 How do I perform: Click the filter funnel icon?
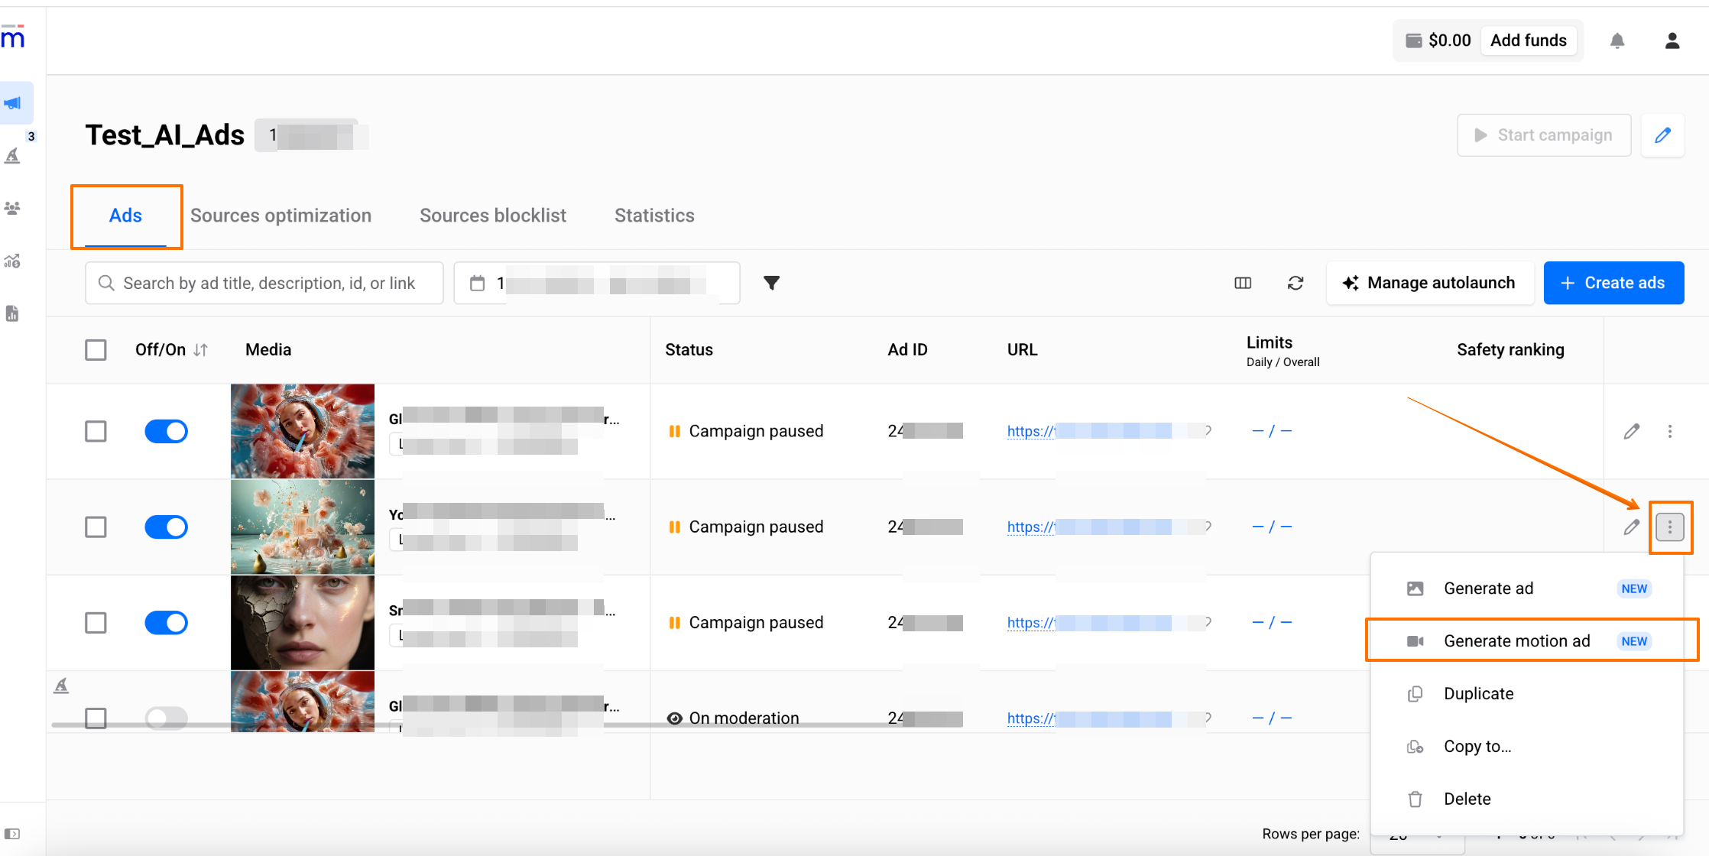click(x=771, y=283)
